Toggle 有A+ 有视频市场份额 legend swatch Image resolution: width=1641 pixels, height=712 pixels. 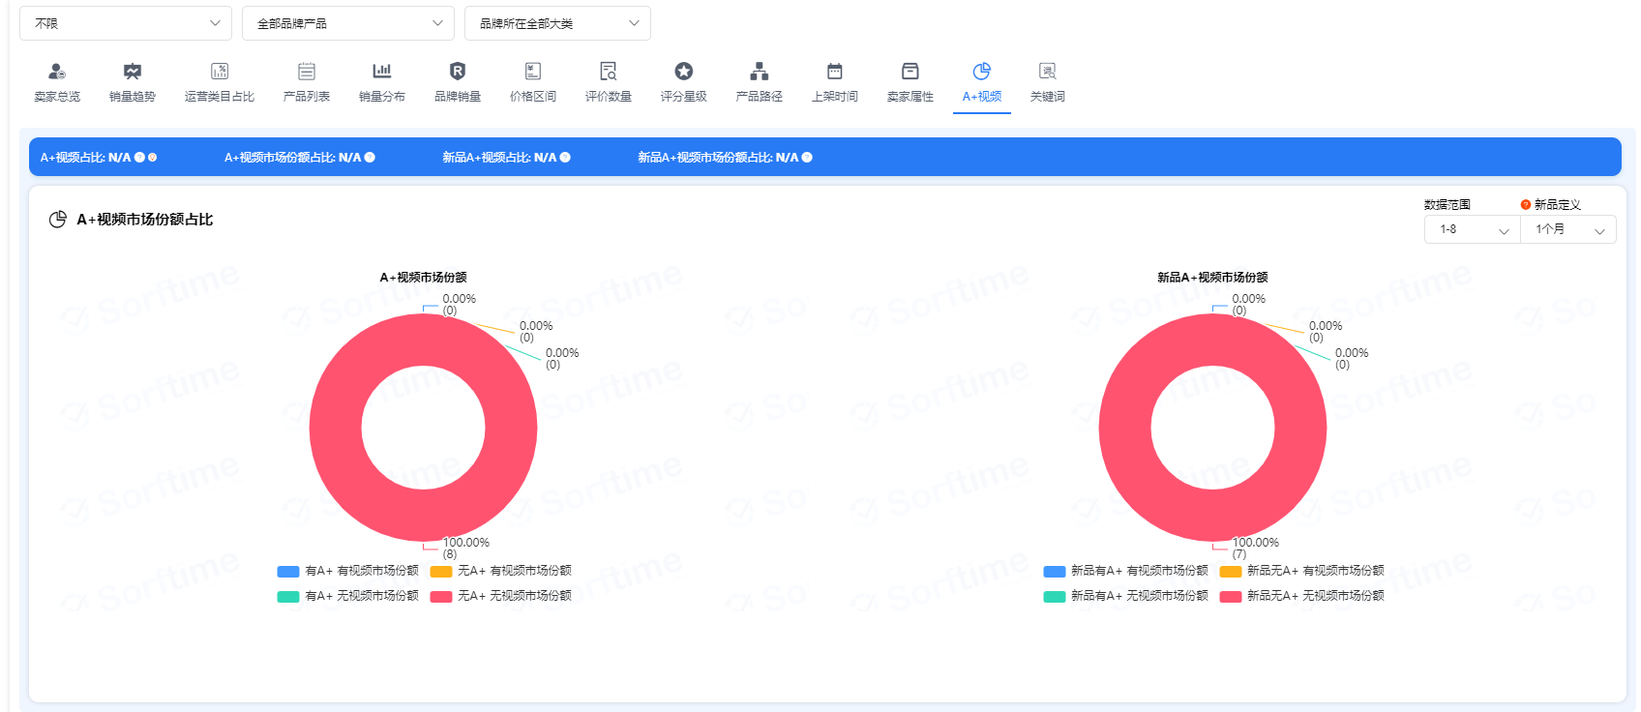pyautogui.click(x=288, y=572)
